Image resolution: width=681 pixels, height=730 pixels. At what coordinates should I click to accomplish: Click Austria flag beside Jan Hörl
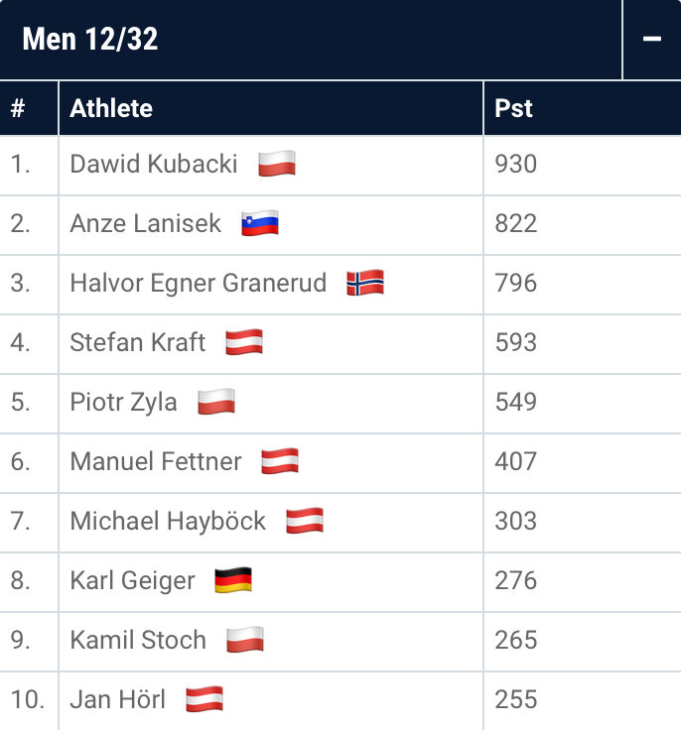click(204, 699)
